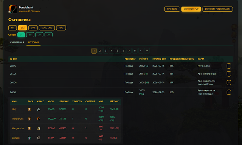Click the НАЧАЛО БОЯ column header
242x145 pixels.
click(x=159, y=59)
